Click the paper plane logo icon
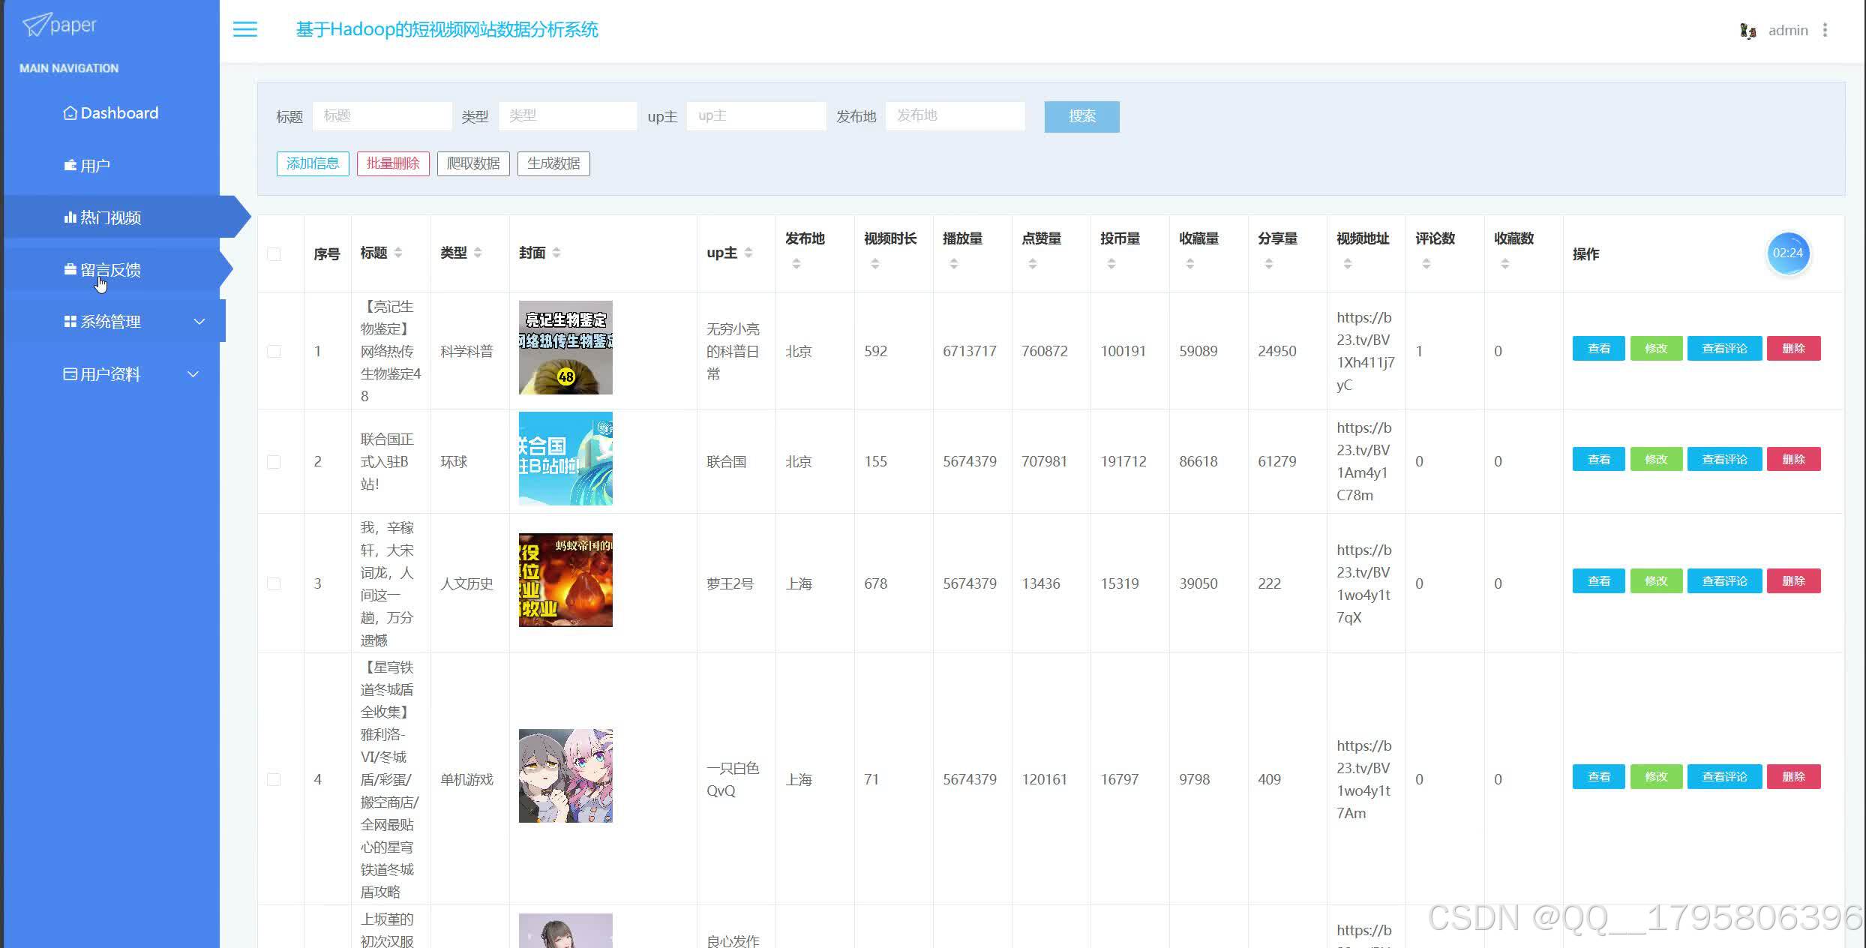1866x948 pixels. [x=37, y=25]
